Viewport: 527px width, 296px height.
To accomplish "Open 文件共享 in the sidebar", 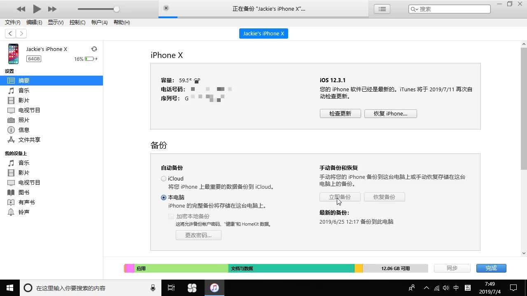I will (x=51, y=140).
